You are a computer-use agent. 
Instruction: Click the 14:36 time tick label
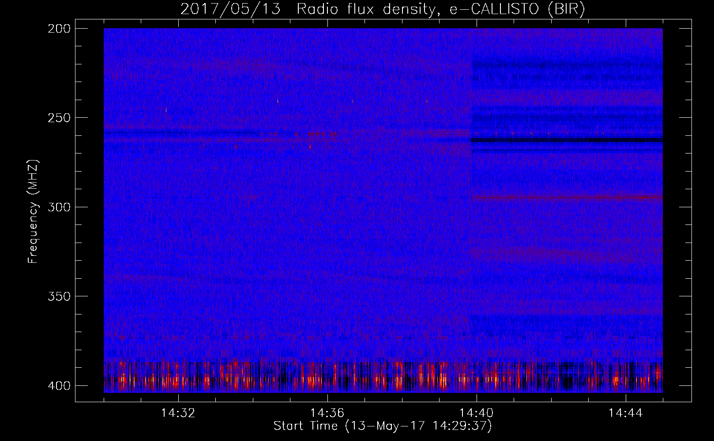point(327,413)
